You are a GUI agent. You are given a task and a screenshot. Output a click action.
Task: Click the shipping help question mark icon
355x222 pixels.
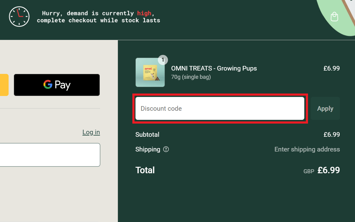166,149
